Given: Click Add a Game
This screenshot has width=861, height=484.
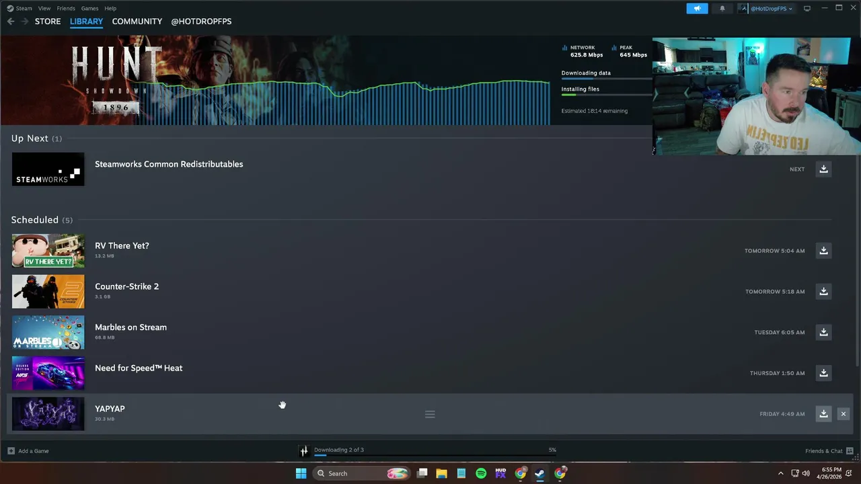Looking at the screenshot, I should 28,450.
